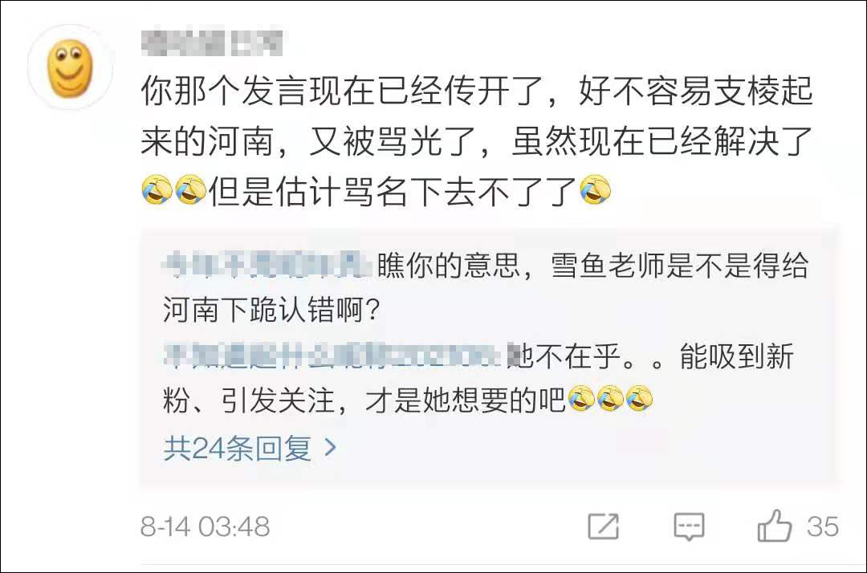Tap the blurred username above the comment
This screenshot has height=573, width=867.
(212, 43)
